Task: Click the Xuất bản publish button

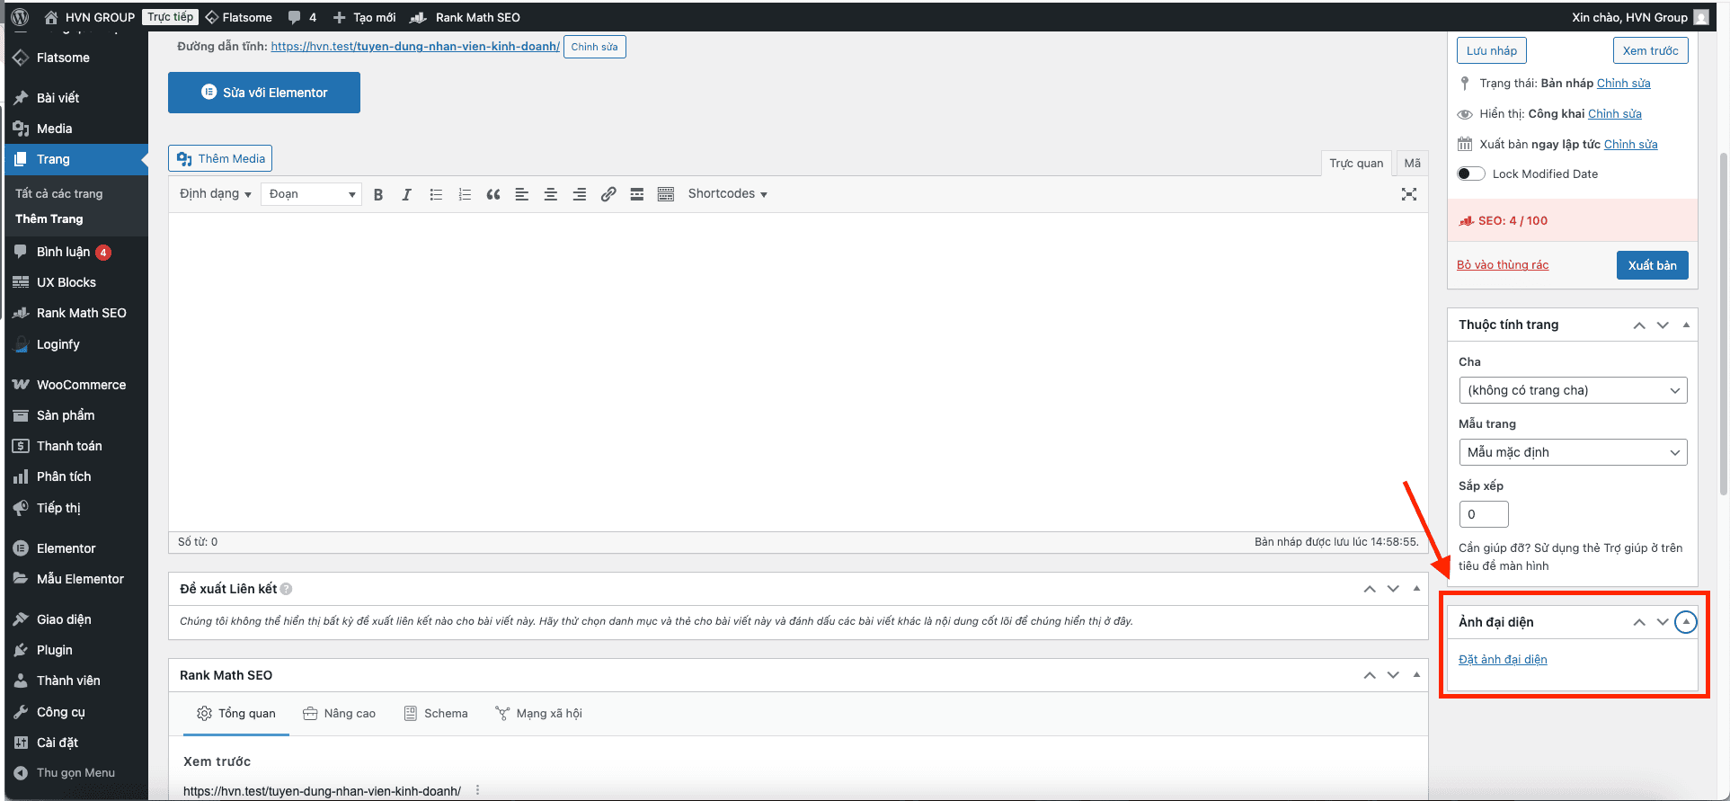Action: (1652, 265)
